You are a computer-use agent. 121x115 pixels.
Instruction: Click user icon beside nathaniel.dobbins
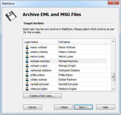pos(27,70)
